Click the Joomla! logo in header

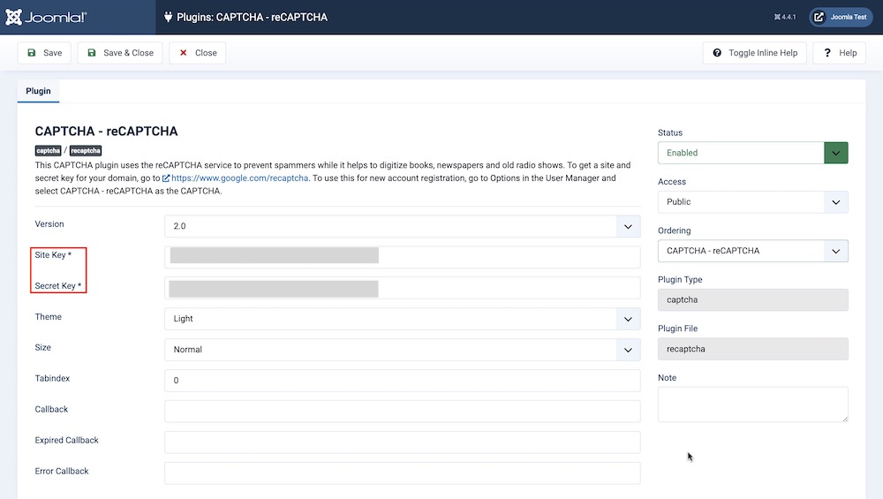pos(50,17)
